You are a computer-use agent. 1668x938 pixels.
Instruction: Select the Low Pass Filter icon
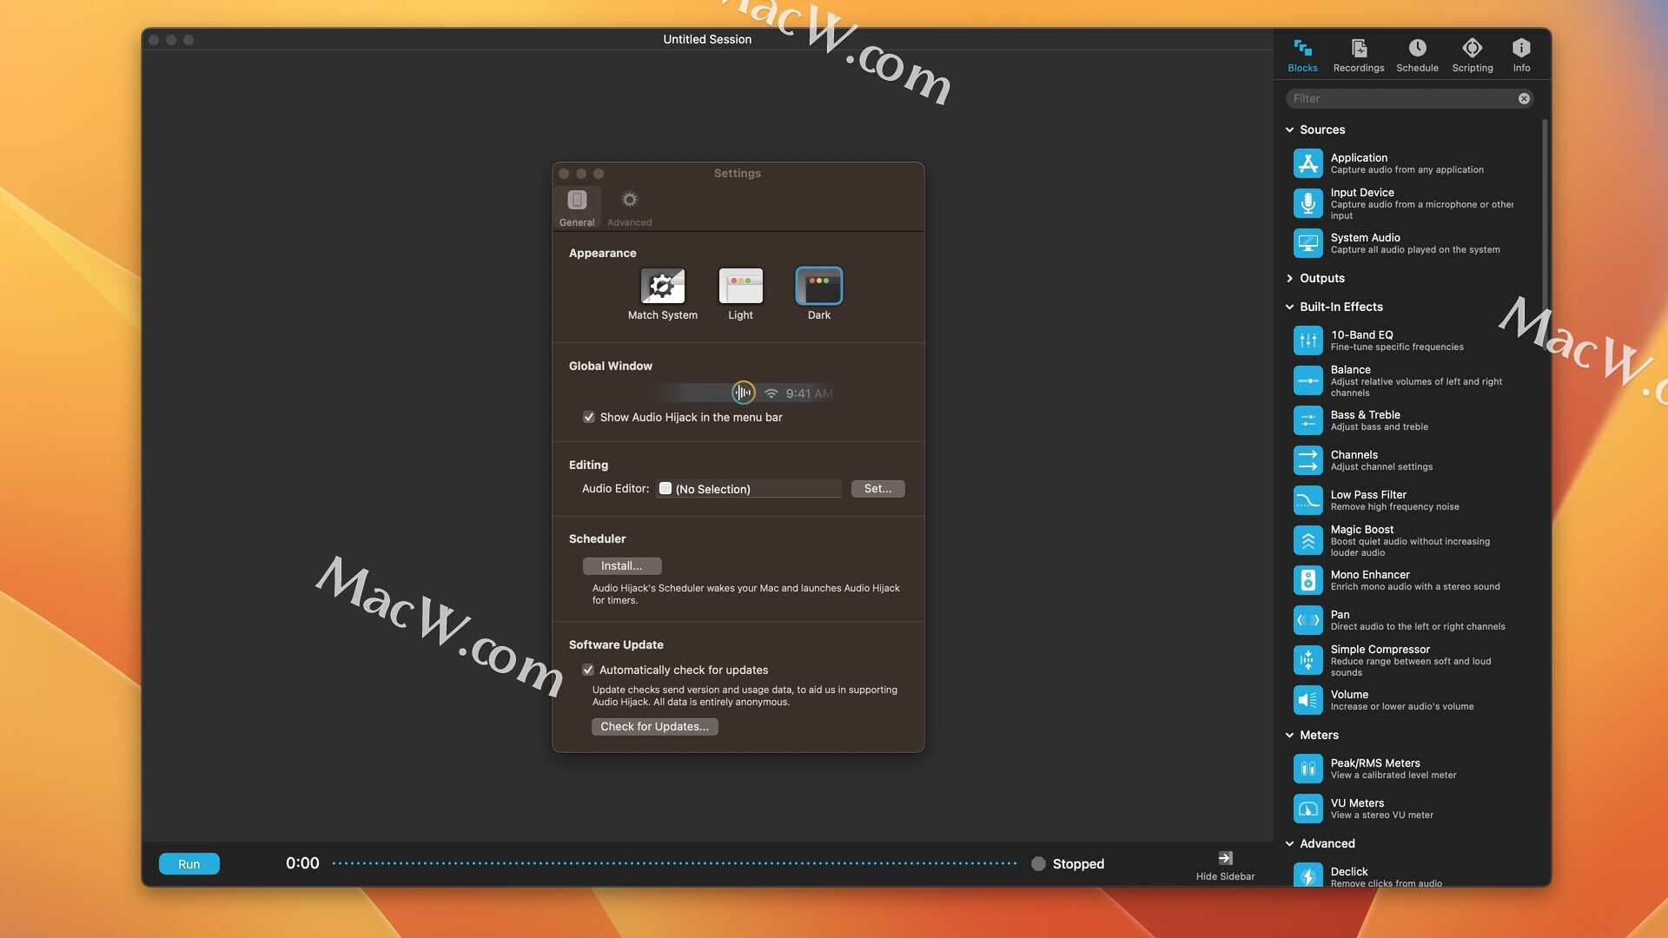tap(1307, 500)
